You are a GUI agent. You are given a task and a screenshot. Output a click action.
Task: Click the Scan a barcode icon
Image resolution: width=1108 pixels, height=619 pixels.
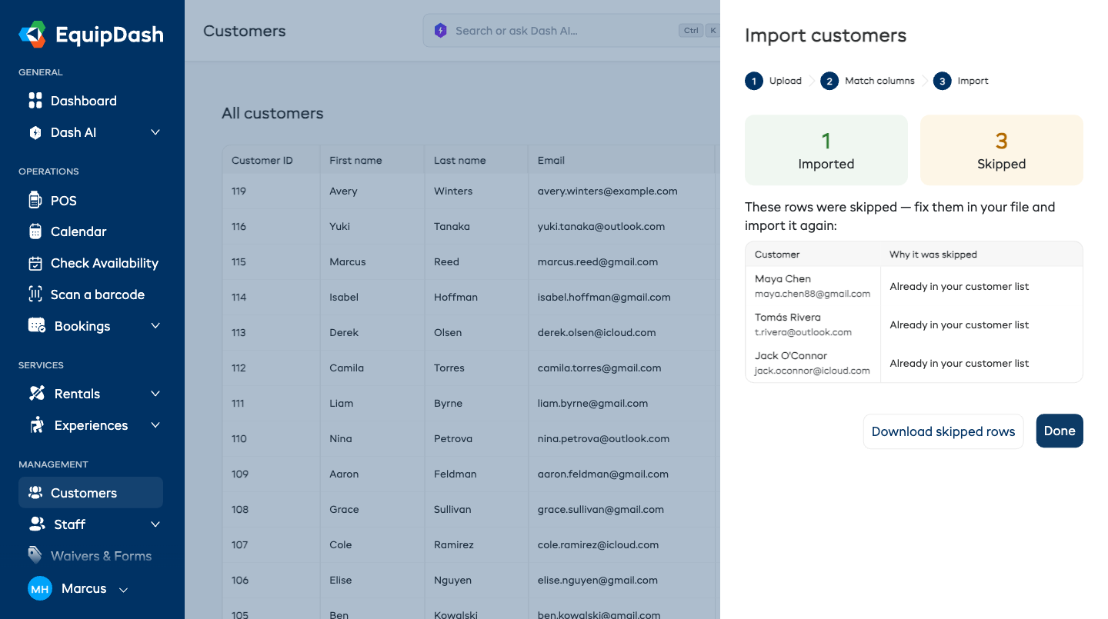point(35,295)
